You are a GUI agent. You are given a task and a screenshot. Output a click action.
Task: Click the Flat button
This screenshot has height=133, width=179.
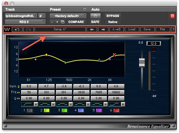[x=163, y=30]
